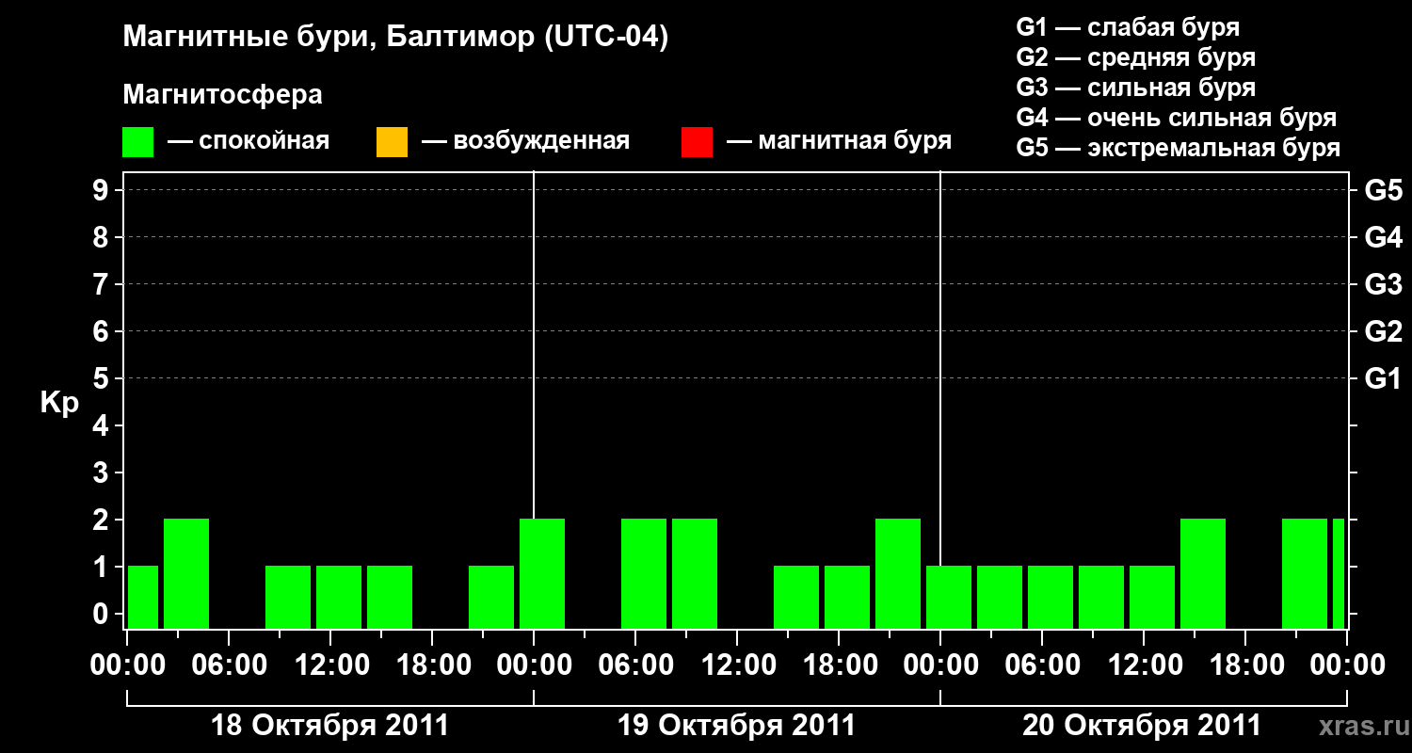The height and width of the screenshot is (753, 1412).
Task: Click the 18:00 time label for 20 Октября
Action: coord(1245,665)
